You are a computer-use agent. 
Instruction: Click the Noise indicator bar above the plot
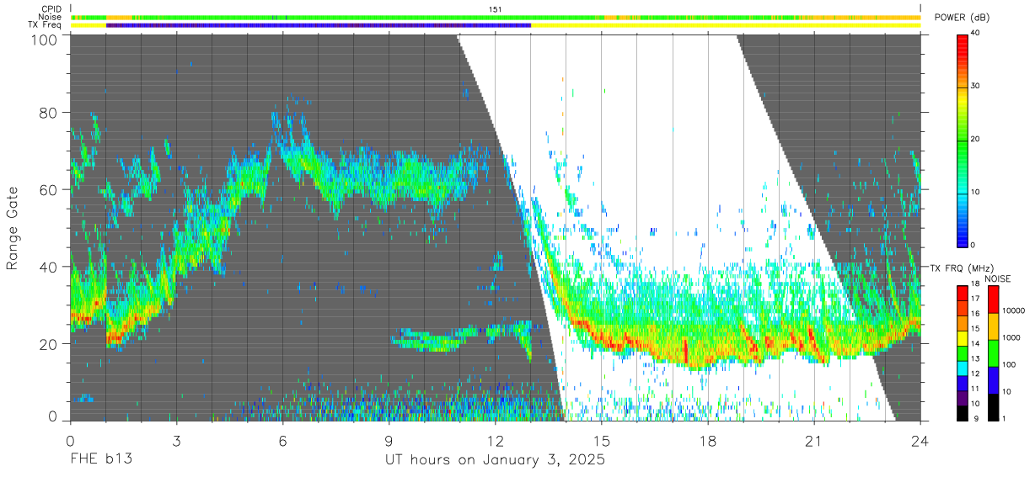click(x=495, y=17)
